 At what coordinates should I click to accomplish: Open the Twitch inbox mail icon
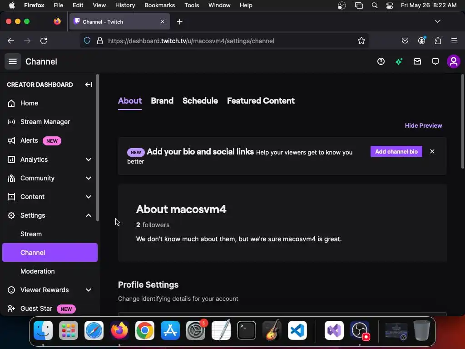coord(417,61)
